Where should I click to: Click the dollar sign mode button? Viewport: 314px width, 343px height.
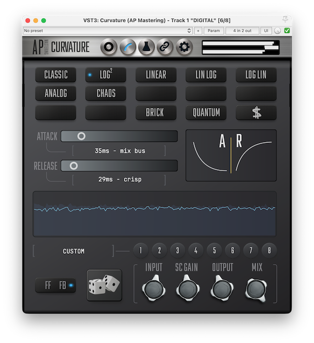point(256,113)
